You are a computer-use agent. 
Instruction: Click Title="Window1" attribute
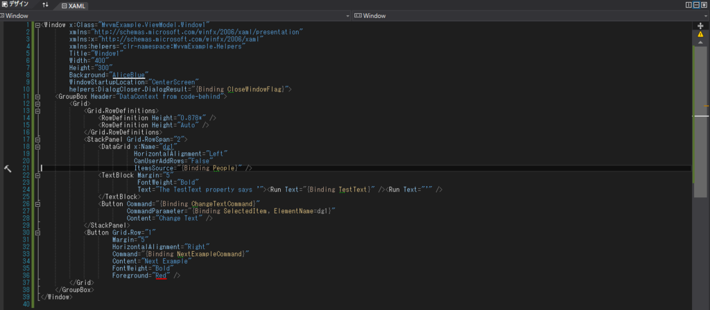tap(96, 53)
